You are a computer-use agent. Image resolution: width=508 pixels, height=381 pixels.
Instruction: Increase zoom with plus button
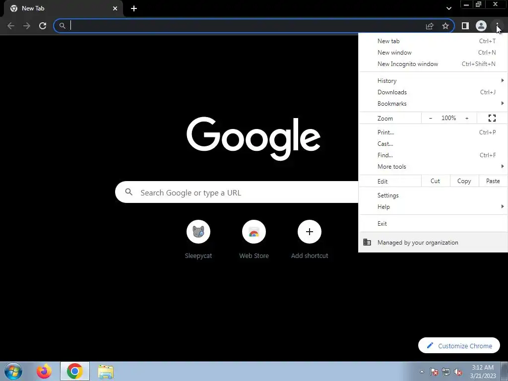(467, 118)
